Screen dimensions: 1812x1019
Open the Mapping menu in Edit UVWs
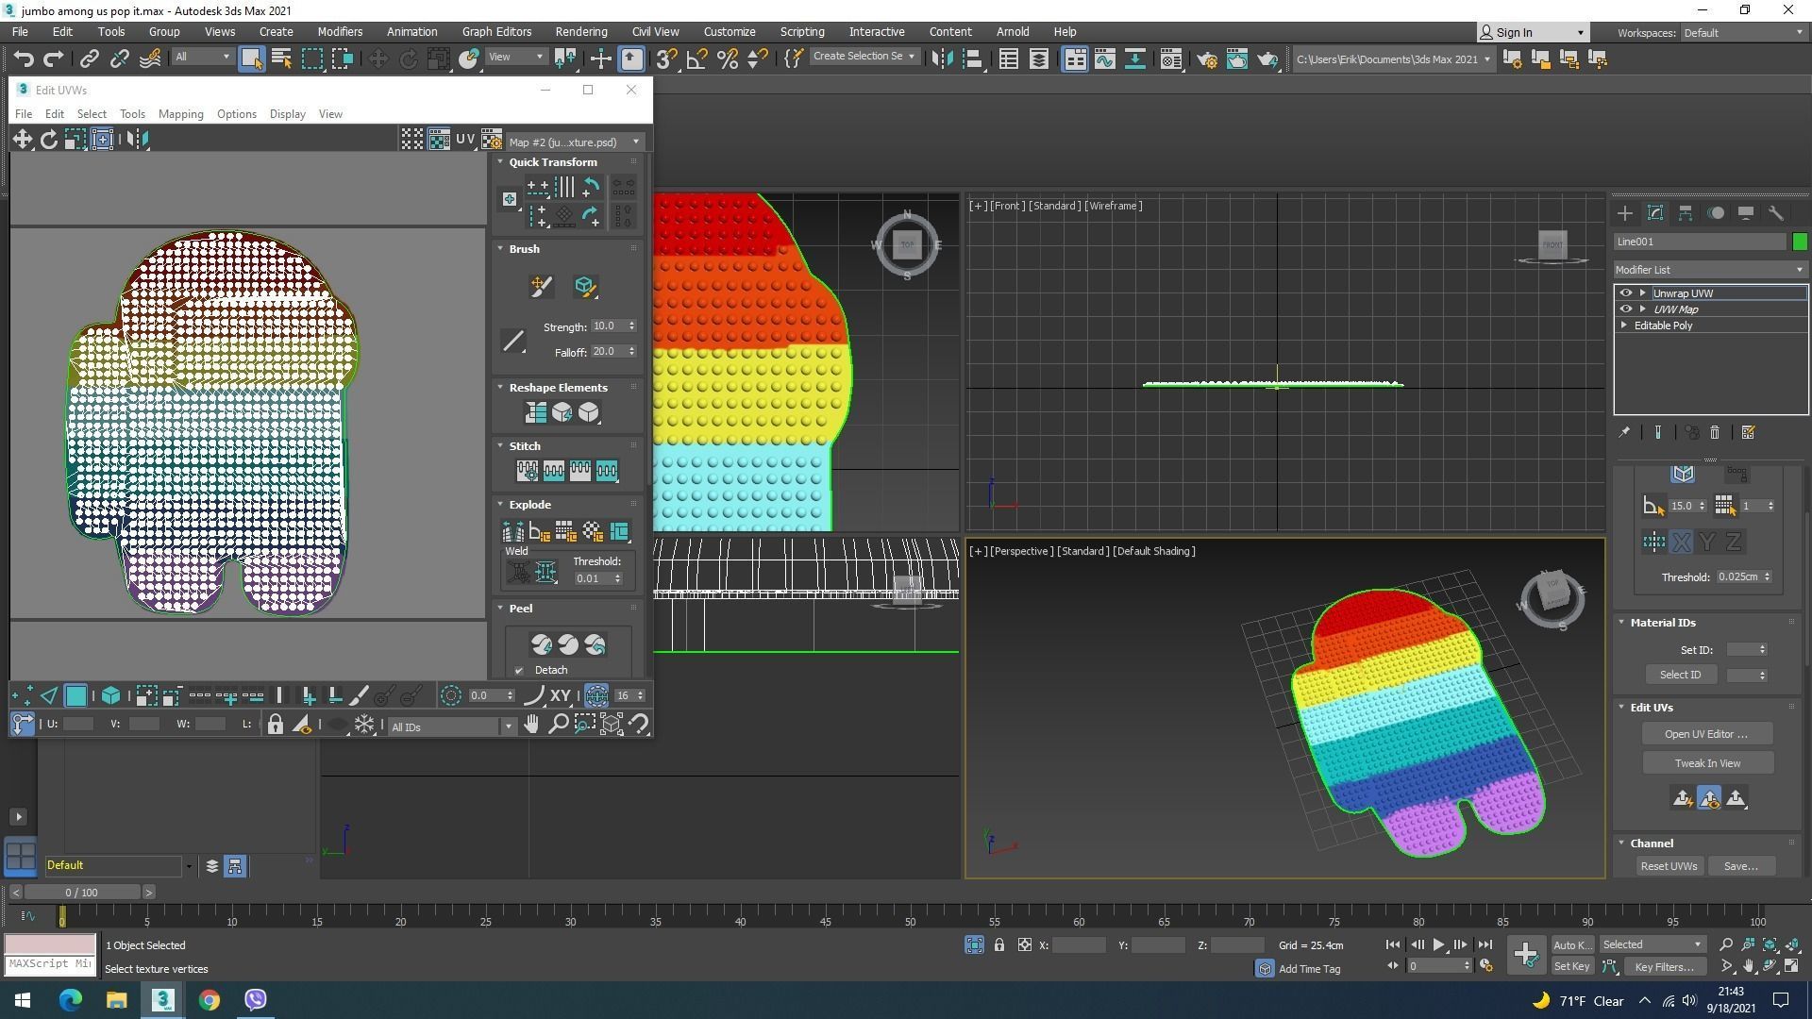click(x=180, y=114)
